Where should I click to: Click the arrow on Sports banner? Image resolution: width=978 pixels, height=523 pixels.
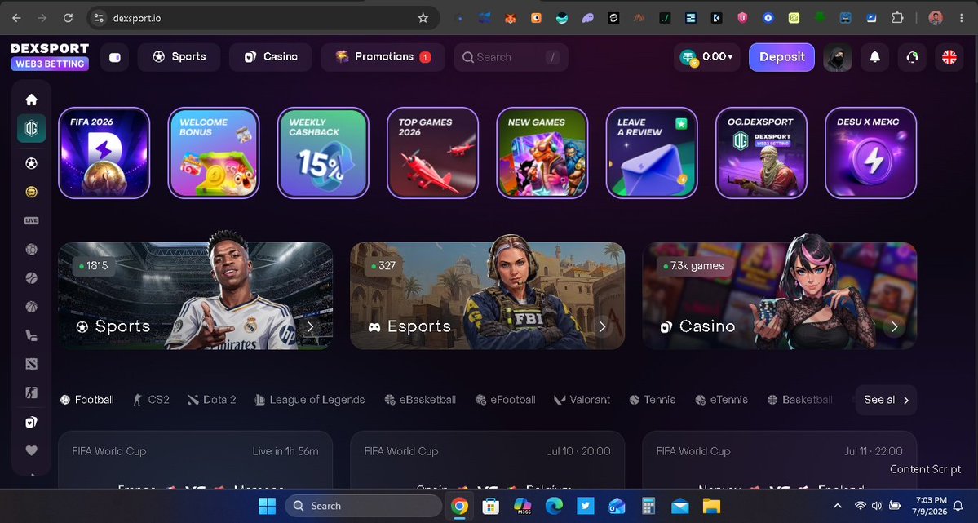[310, 326]
